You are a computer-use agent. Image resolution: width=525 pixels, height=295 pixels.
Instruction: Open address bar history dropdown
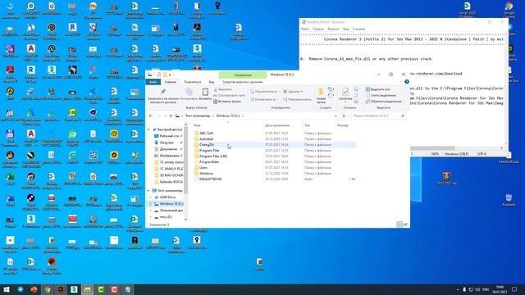click(336, 116)
